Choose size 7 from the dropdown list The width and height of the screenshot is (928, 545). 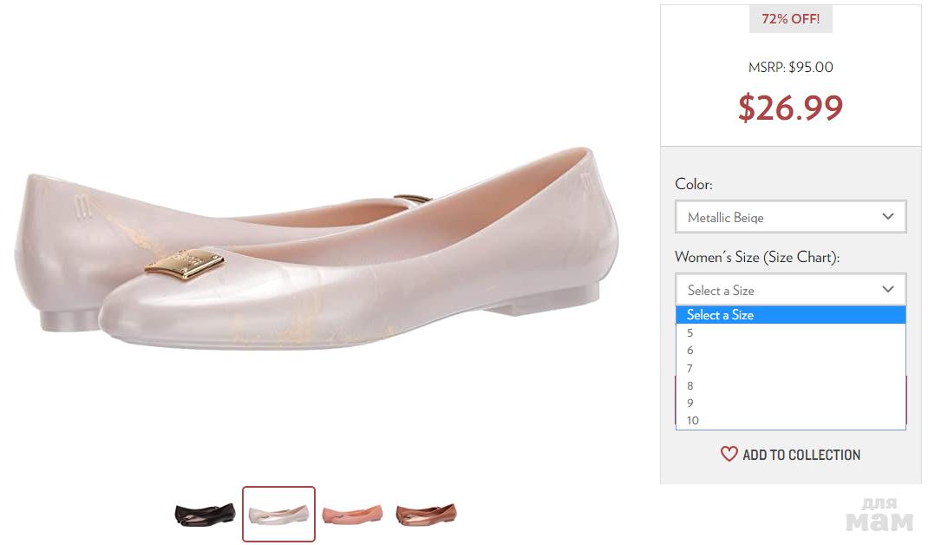(691, 368)
